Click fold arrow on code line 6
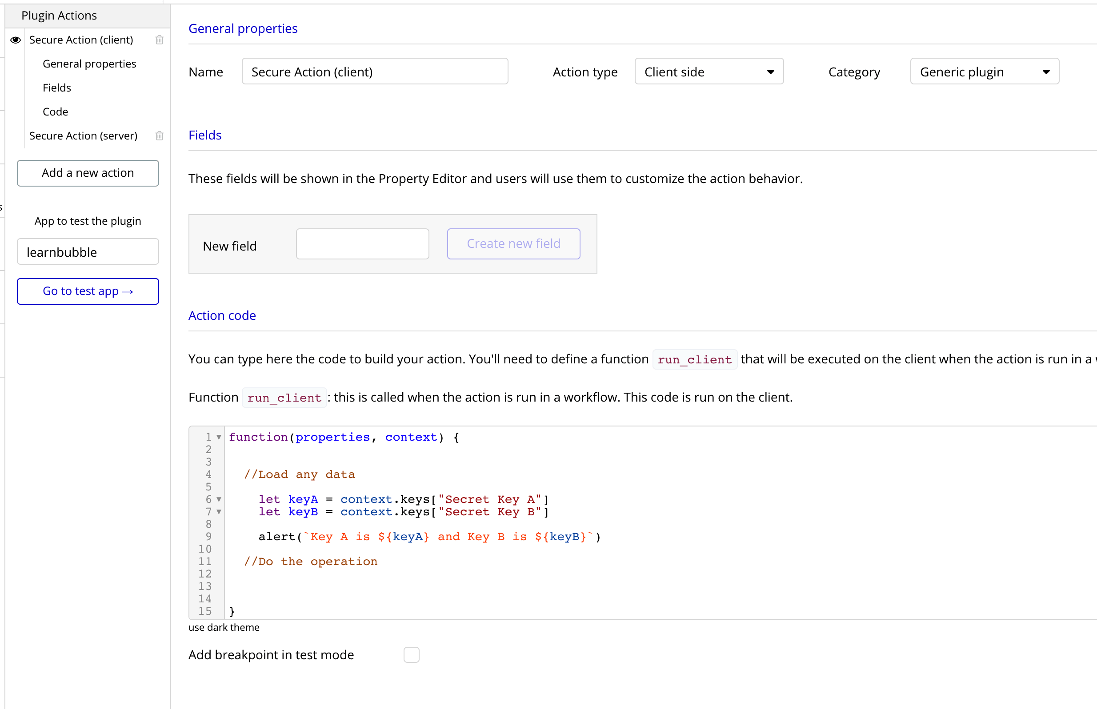Screen dimensions: 1097x709 click(x=219, y=499)
